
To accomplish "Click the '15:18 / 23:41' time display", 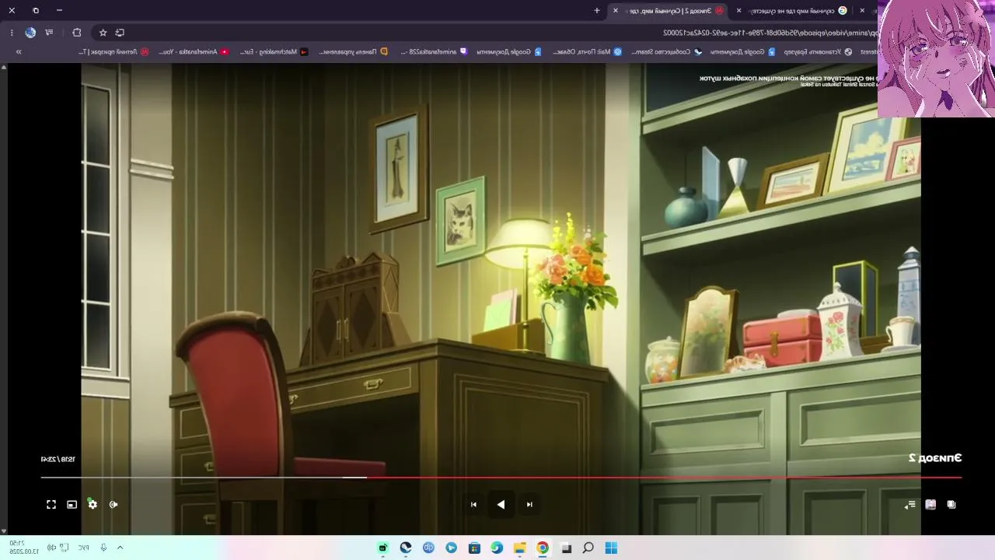I will point(58,460).
